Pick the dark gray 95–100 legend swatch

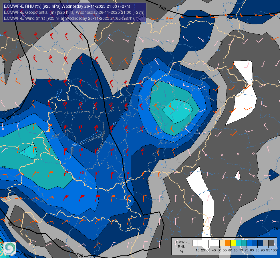[271, 243]
